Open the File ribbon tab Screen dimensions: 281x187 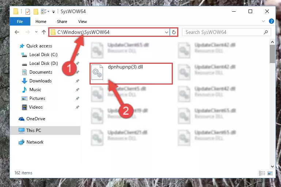click(x=20, y=22)
